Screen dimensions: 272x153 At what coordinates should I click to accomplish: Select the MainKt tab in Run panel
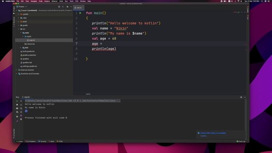[26, 97]
